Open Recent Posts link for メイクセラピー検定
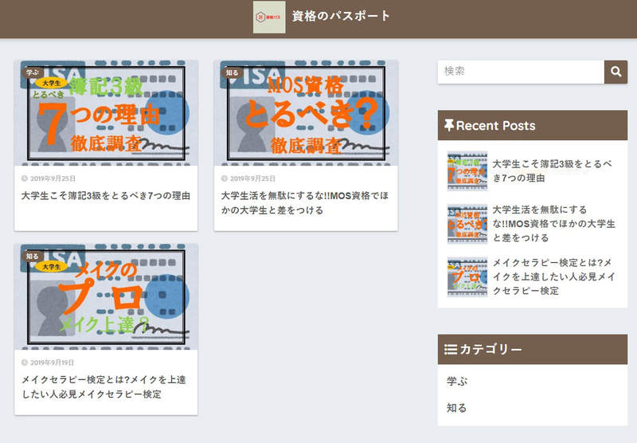 click(x=552, y=276)
